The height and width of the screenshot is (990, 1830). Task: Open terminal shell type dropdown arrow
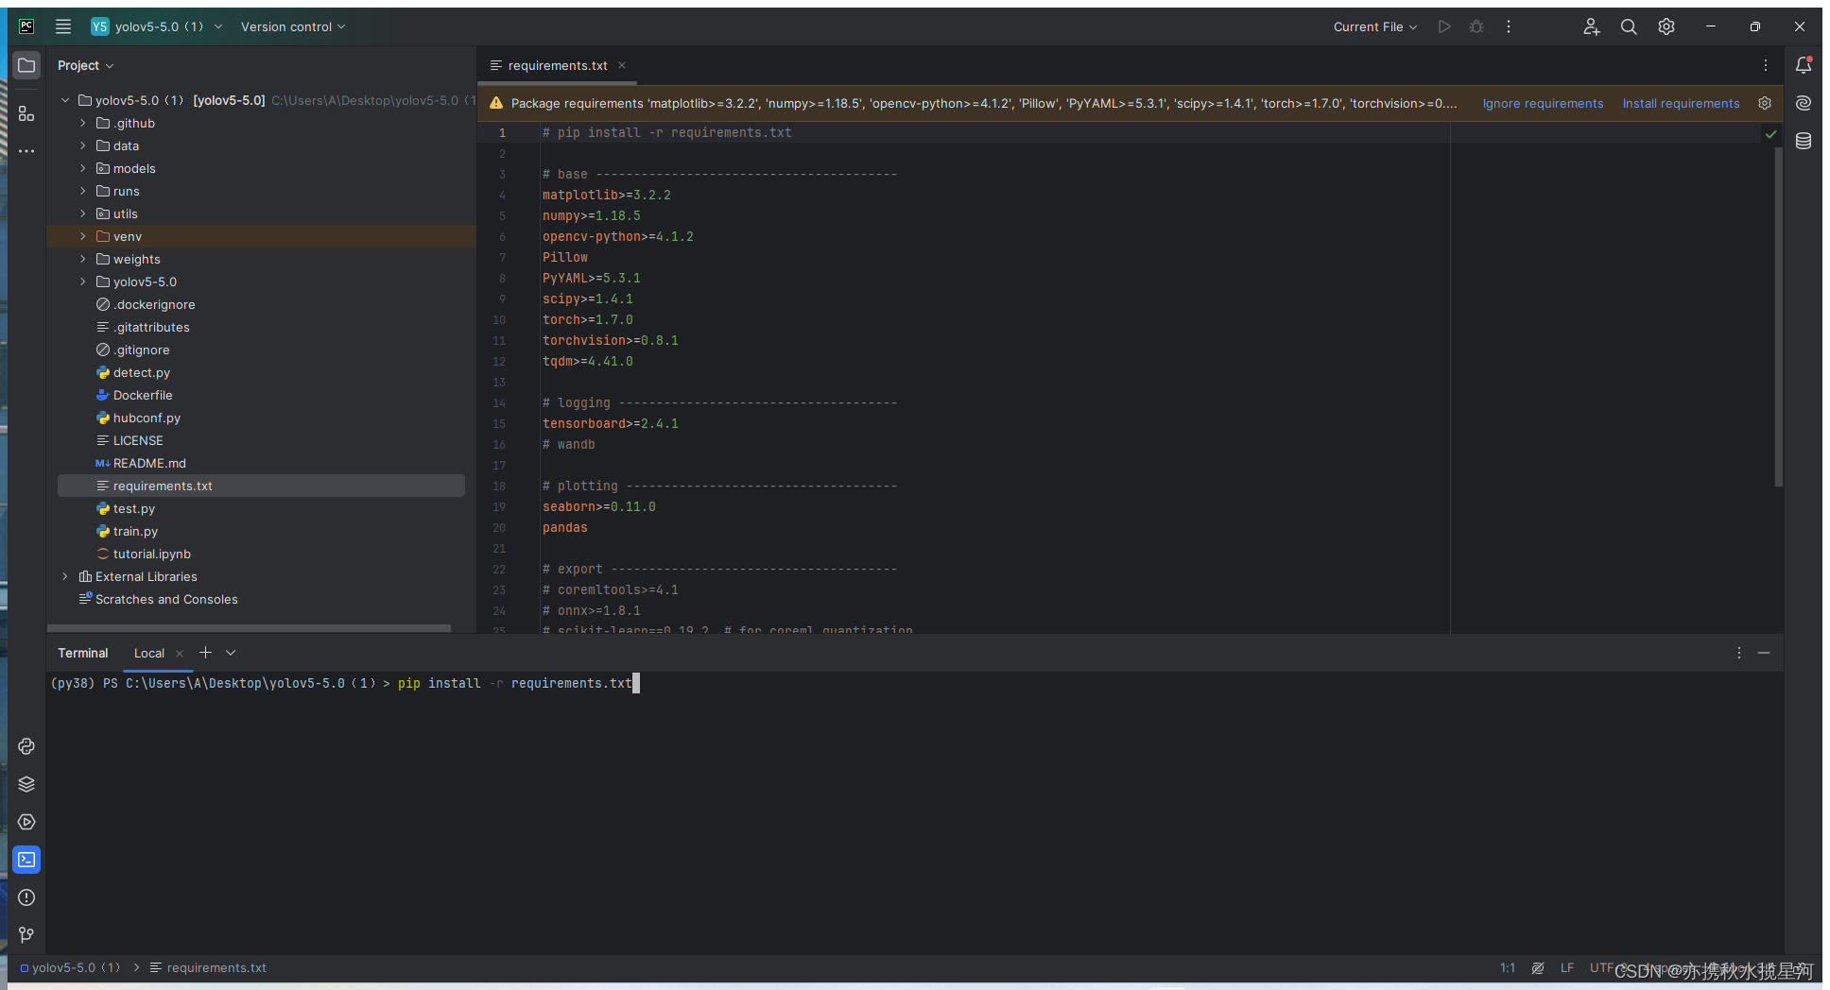tap(231, 653)
